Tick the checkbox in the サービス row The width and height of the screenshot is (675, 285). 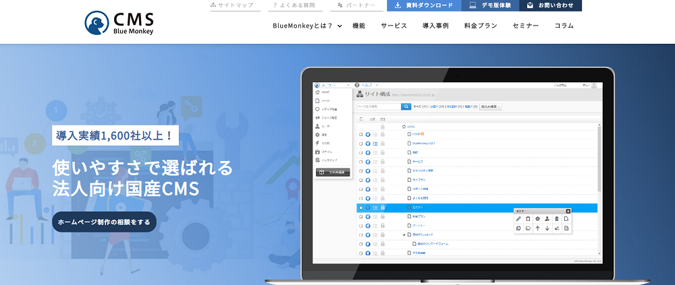click(x=361, y=162)
